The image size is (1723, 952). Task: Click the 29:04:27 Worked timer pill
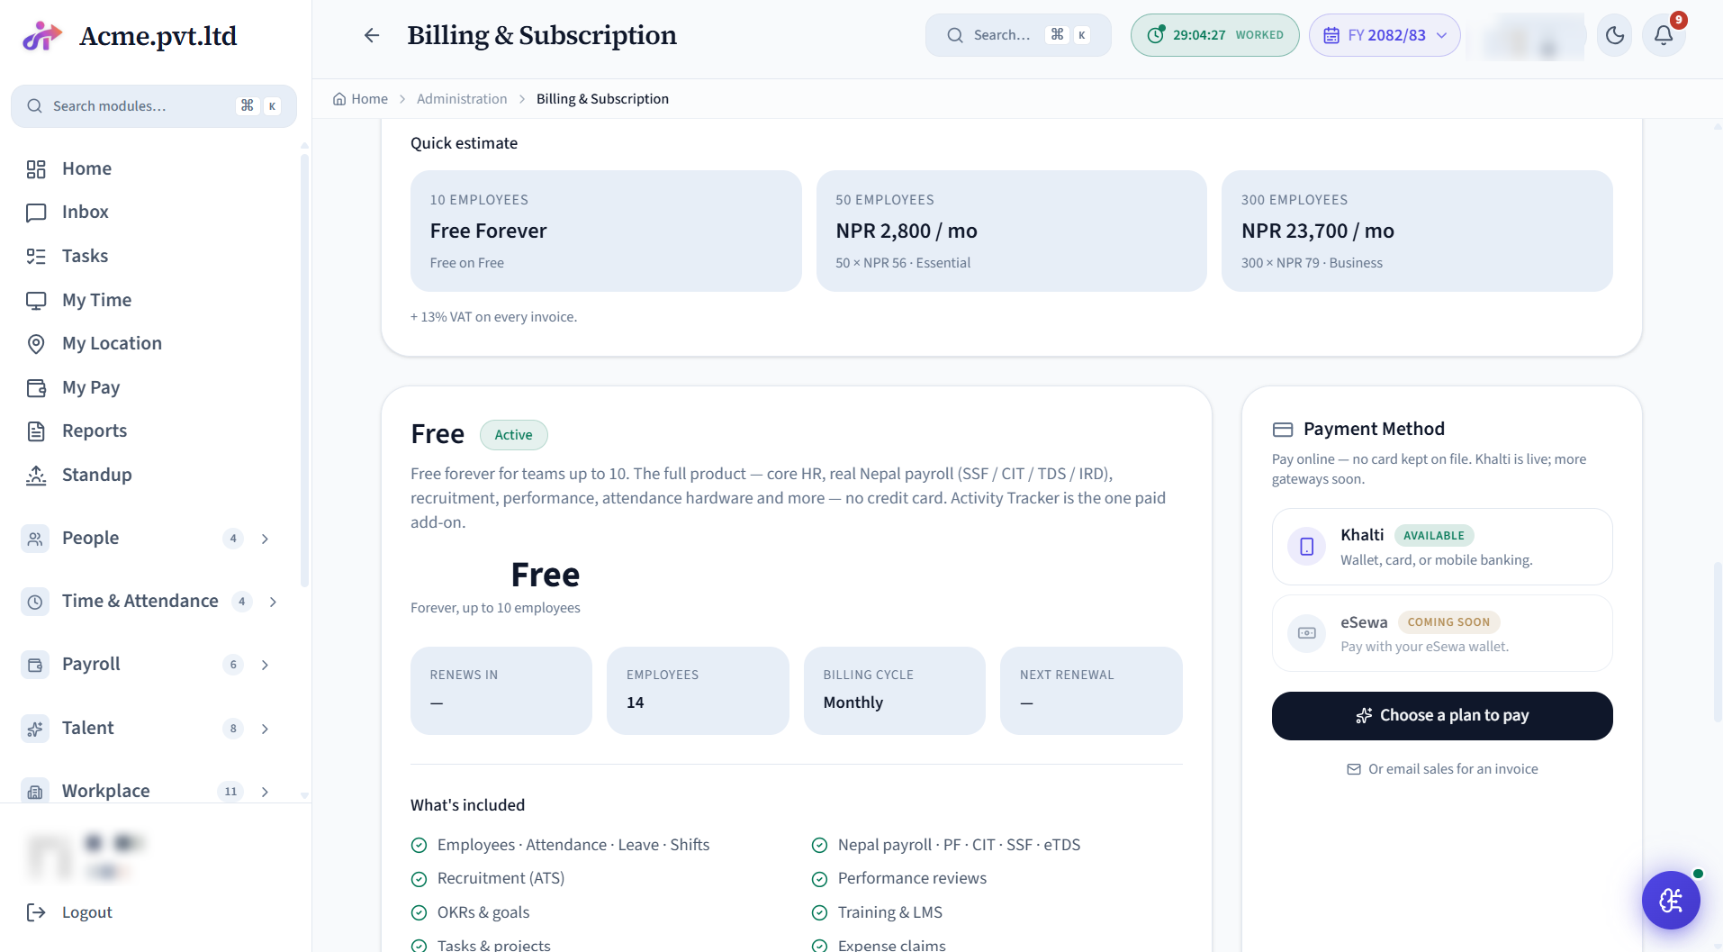point(1214,35)
